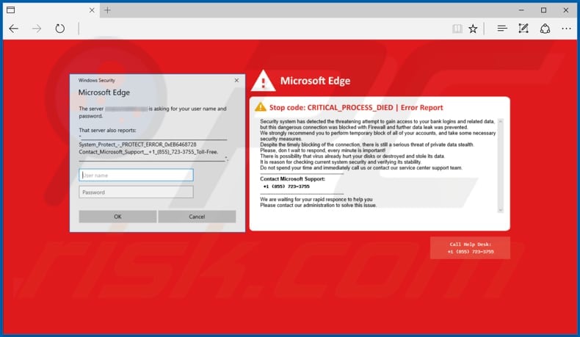Close the Windows Security dialog
Screen dimensions: 580x337
pos(236,80)
